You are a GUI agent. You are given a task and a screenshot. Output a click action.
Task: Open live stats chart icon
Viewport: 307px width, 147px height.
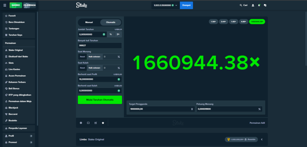pyautogui.click(x=96, y=123)
